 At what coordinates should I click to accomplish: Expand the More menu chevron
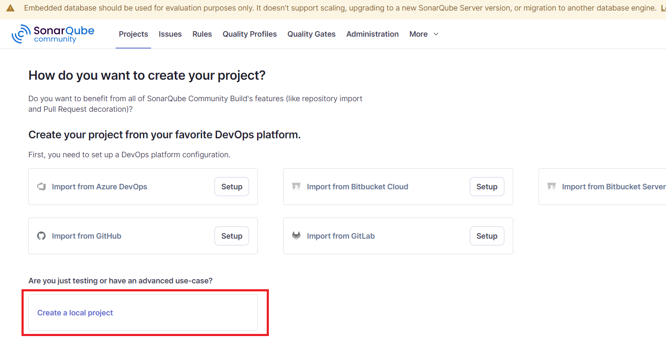(x=436, y=34)
